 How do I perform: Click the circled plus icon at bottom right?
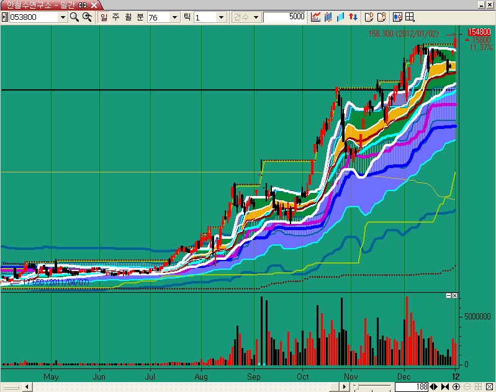[x=457, y=387]
